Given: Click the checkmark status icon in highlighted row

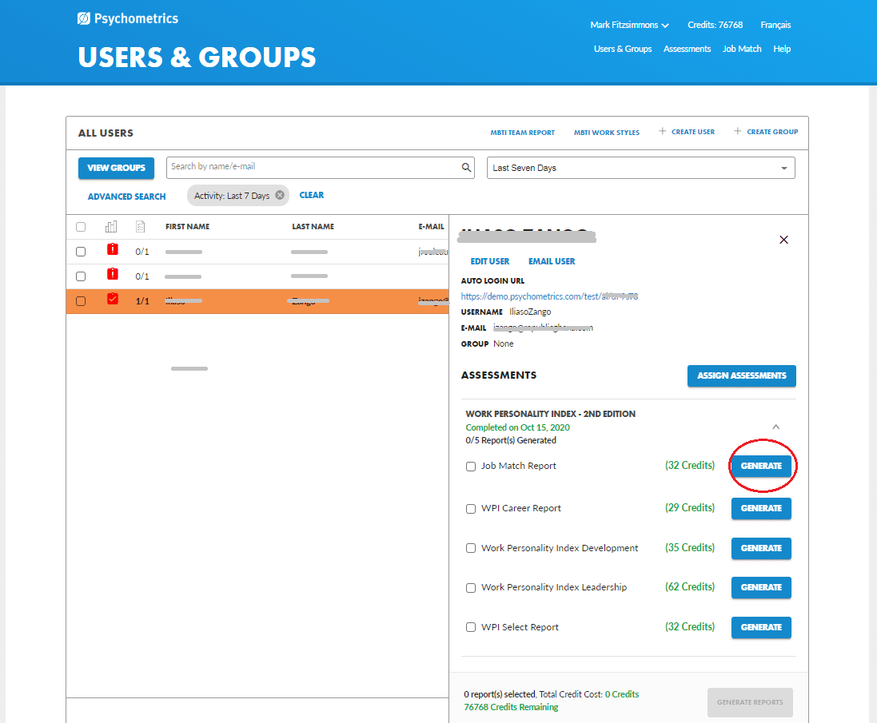Looking at the screenshot, I should (x=113, y=300).
